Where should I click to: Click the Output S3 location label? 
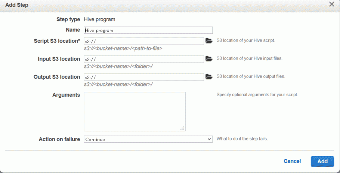click(x=57, y=77)
